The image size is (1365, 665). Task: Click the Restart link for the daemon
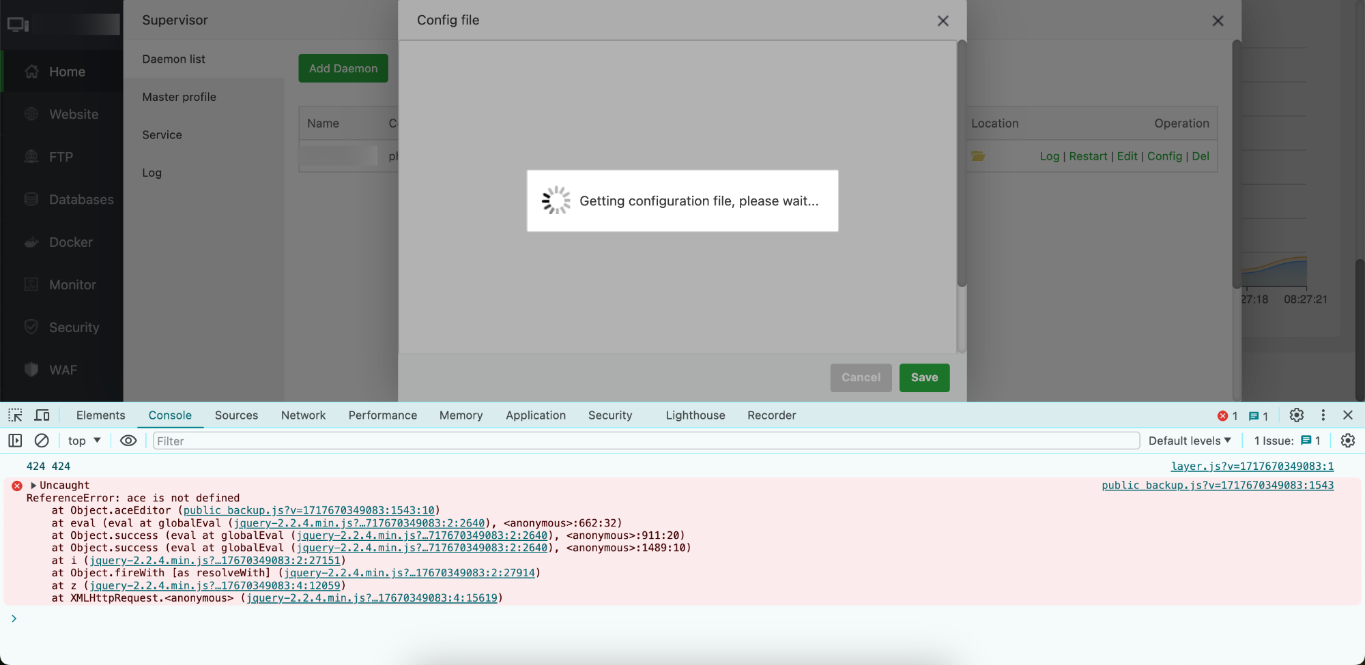tap(1088, 156)
